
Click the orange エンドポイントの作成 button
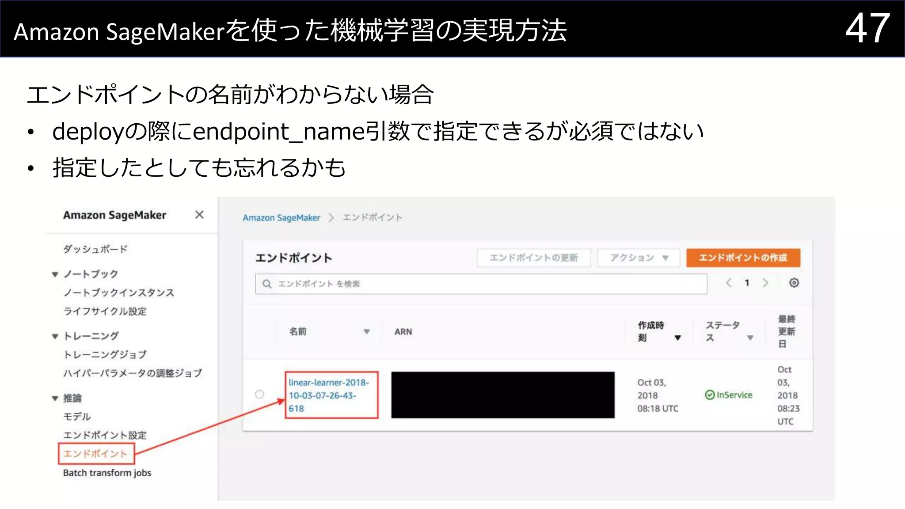coord(743,258)
